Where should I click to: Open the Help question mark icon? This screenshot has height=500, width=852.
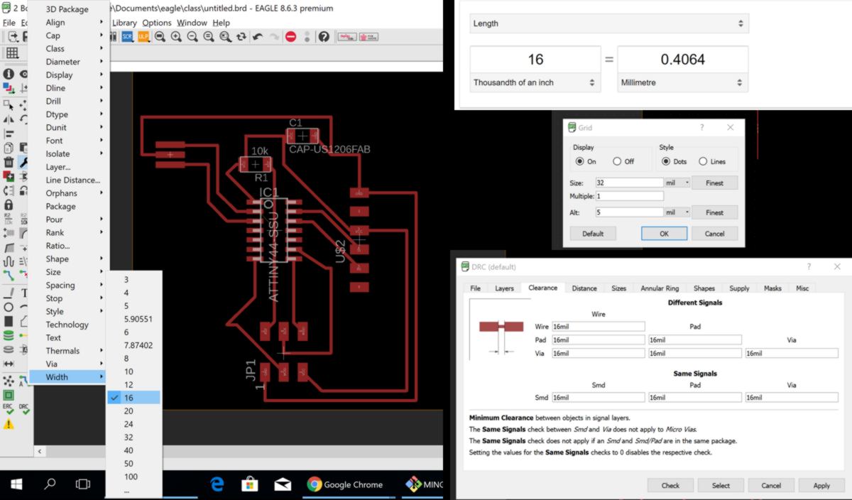(324, 36)
